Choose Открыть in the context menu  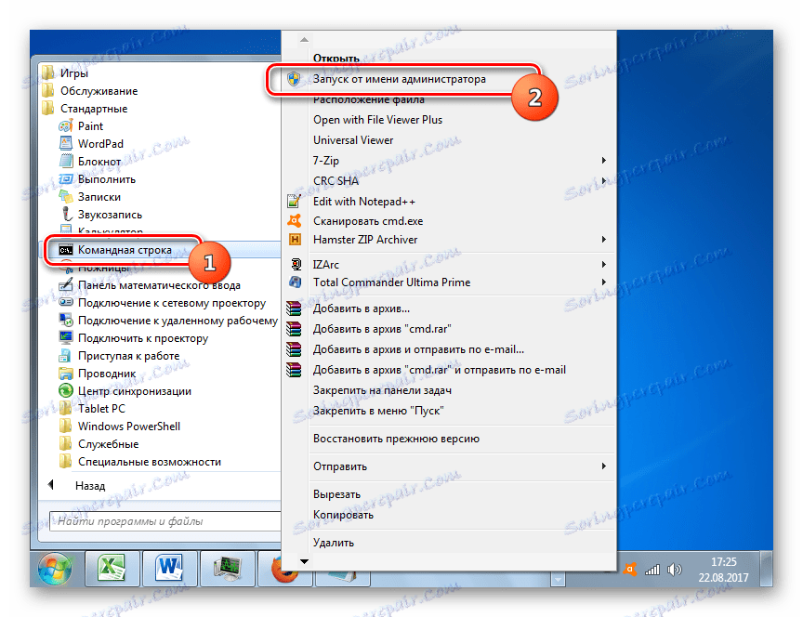pyautogui.click(x=336, y=59)
